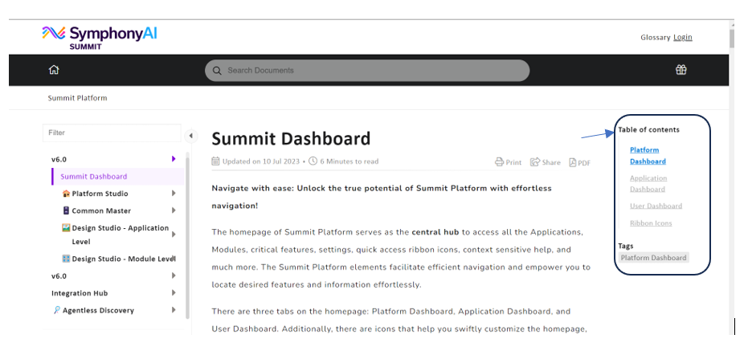Click the calendar icon next to the update date
Viewport: 748px width, 347px height.
click(215, 161)
